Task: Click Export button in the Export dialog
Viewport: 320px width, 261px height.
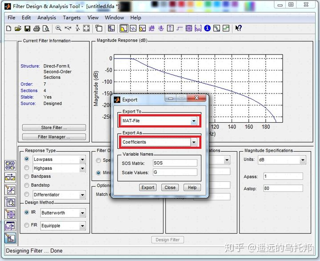Action: click(x=148, y=187)
